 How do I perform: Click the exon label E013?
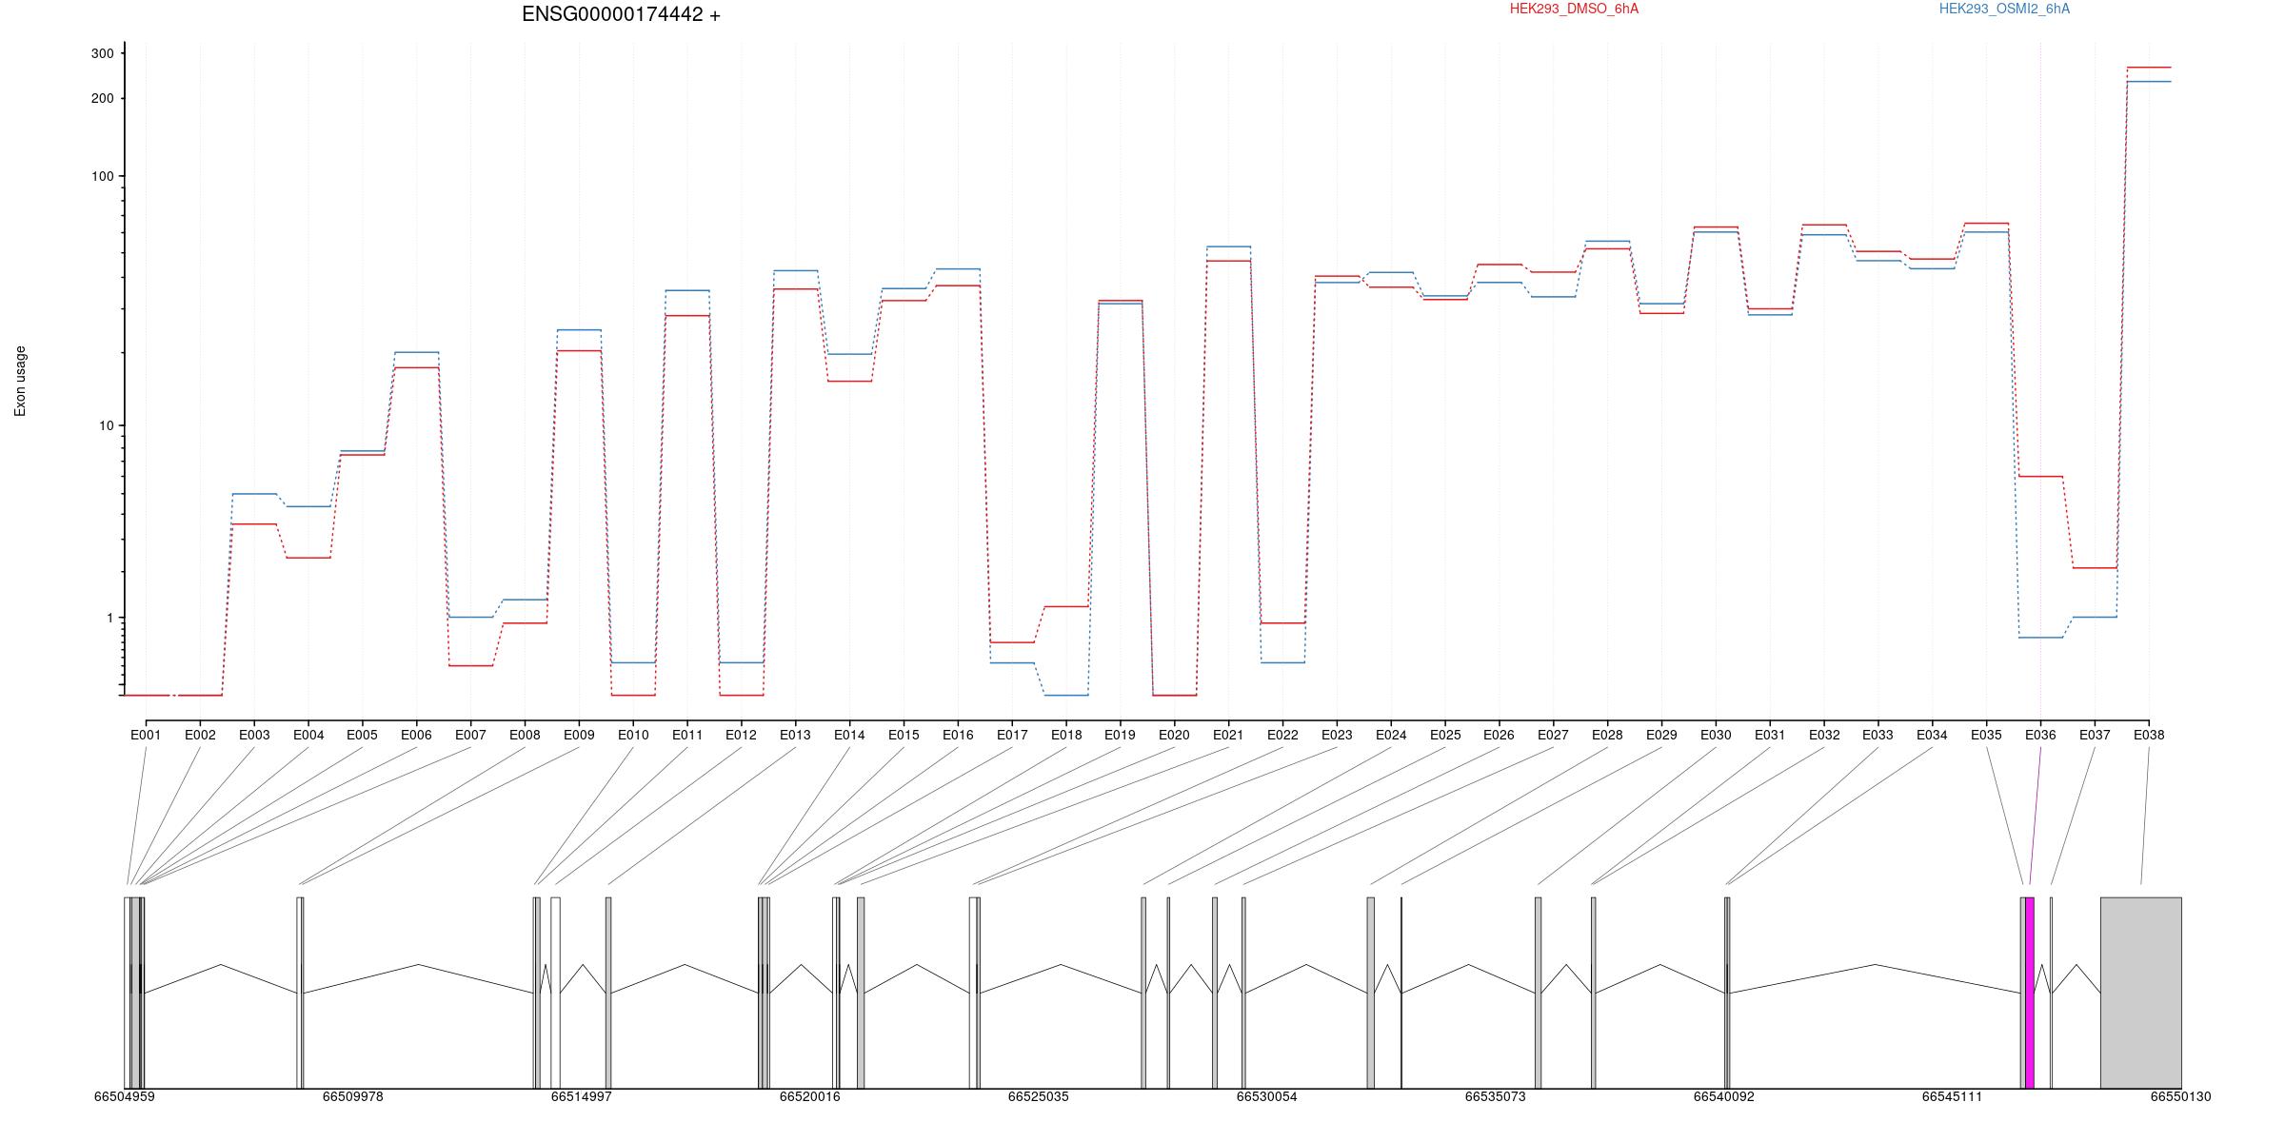pos(795,735)
